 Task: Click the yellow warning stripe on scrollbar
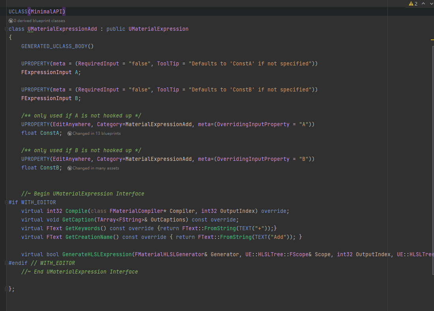click(432, 39)
